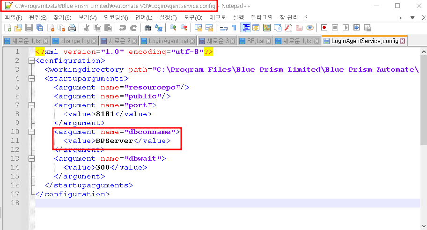Open the 편집(E) menu
427x230 pixels.
(38, 17)
